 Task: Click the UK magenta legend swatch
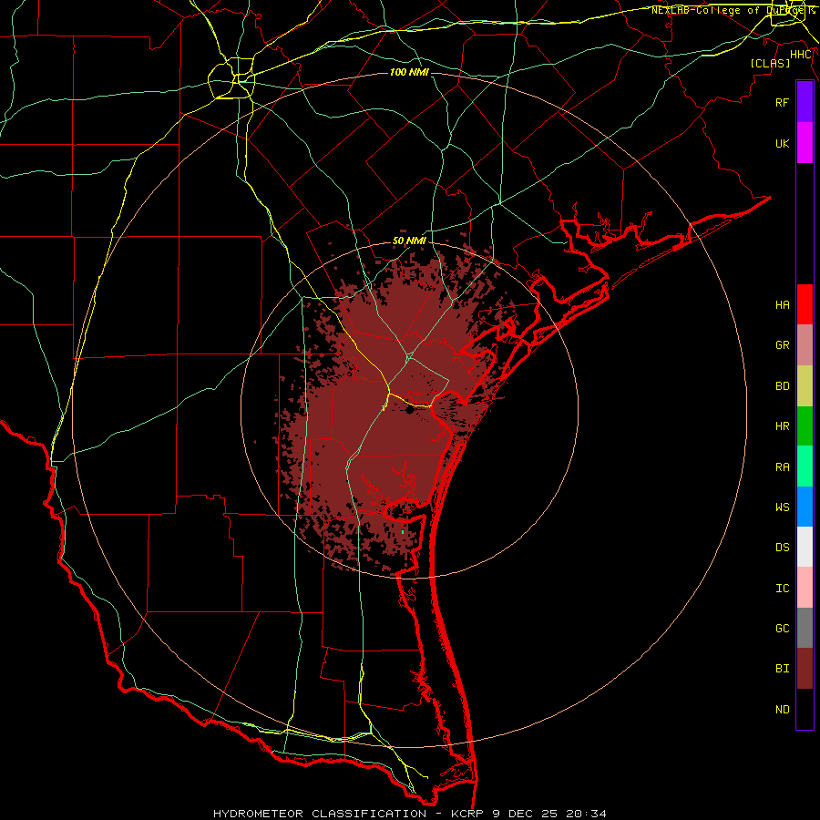[x=805, y=143]
